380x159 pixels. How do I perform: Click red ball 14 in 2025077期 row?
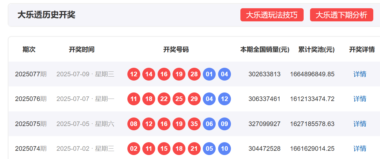(149, 74)
